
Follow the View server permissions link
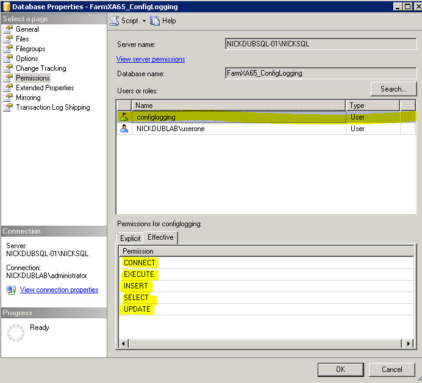[151, 59]
